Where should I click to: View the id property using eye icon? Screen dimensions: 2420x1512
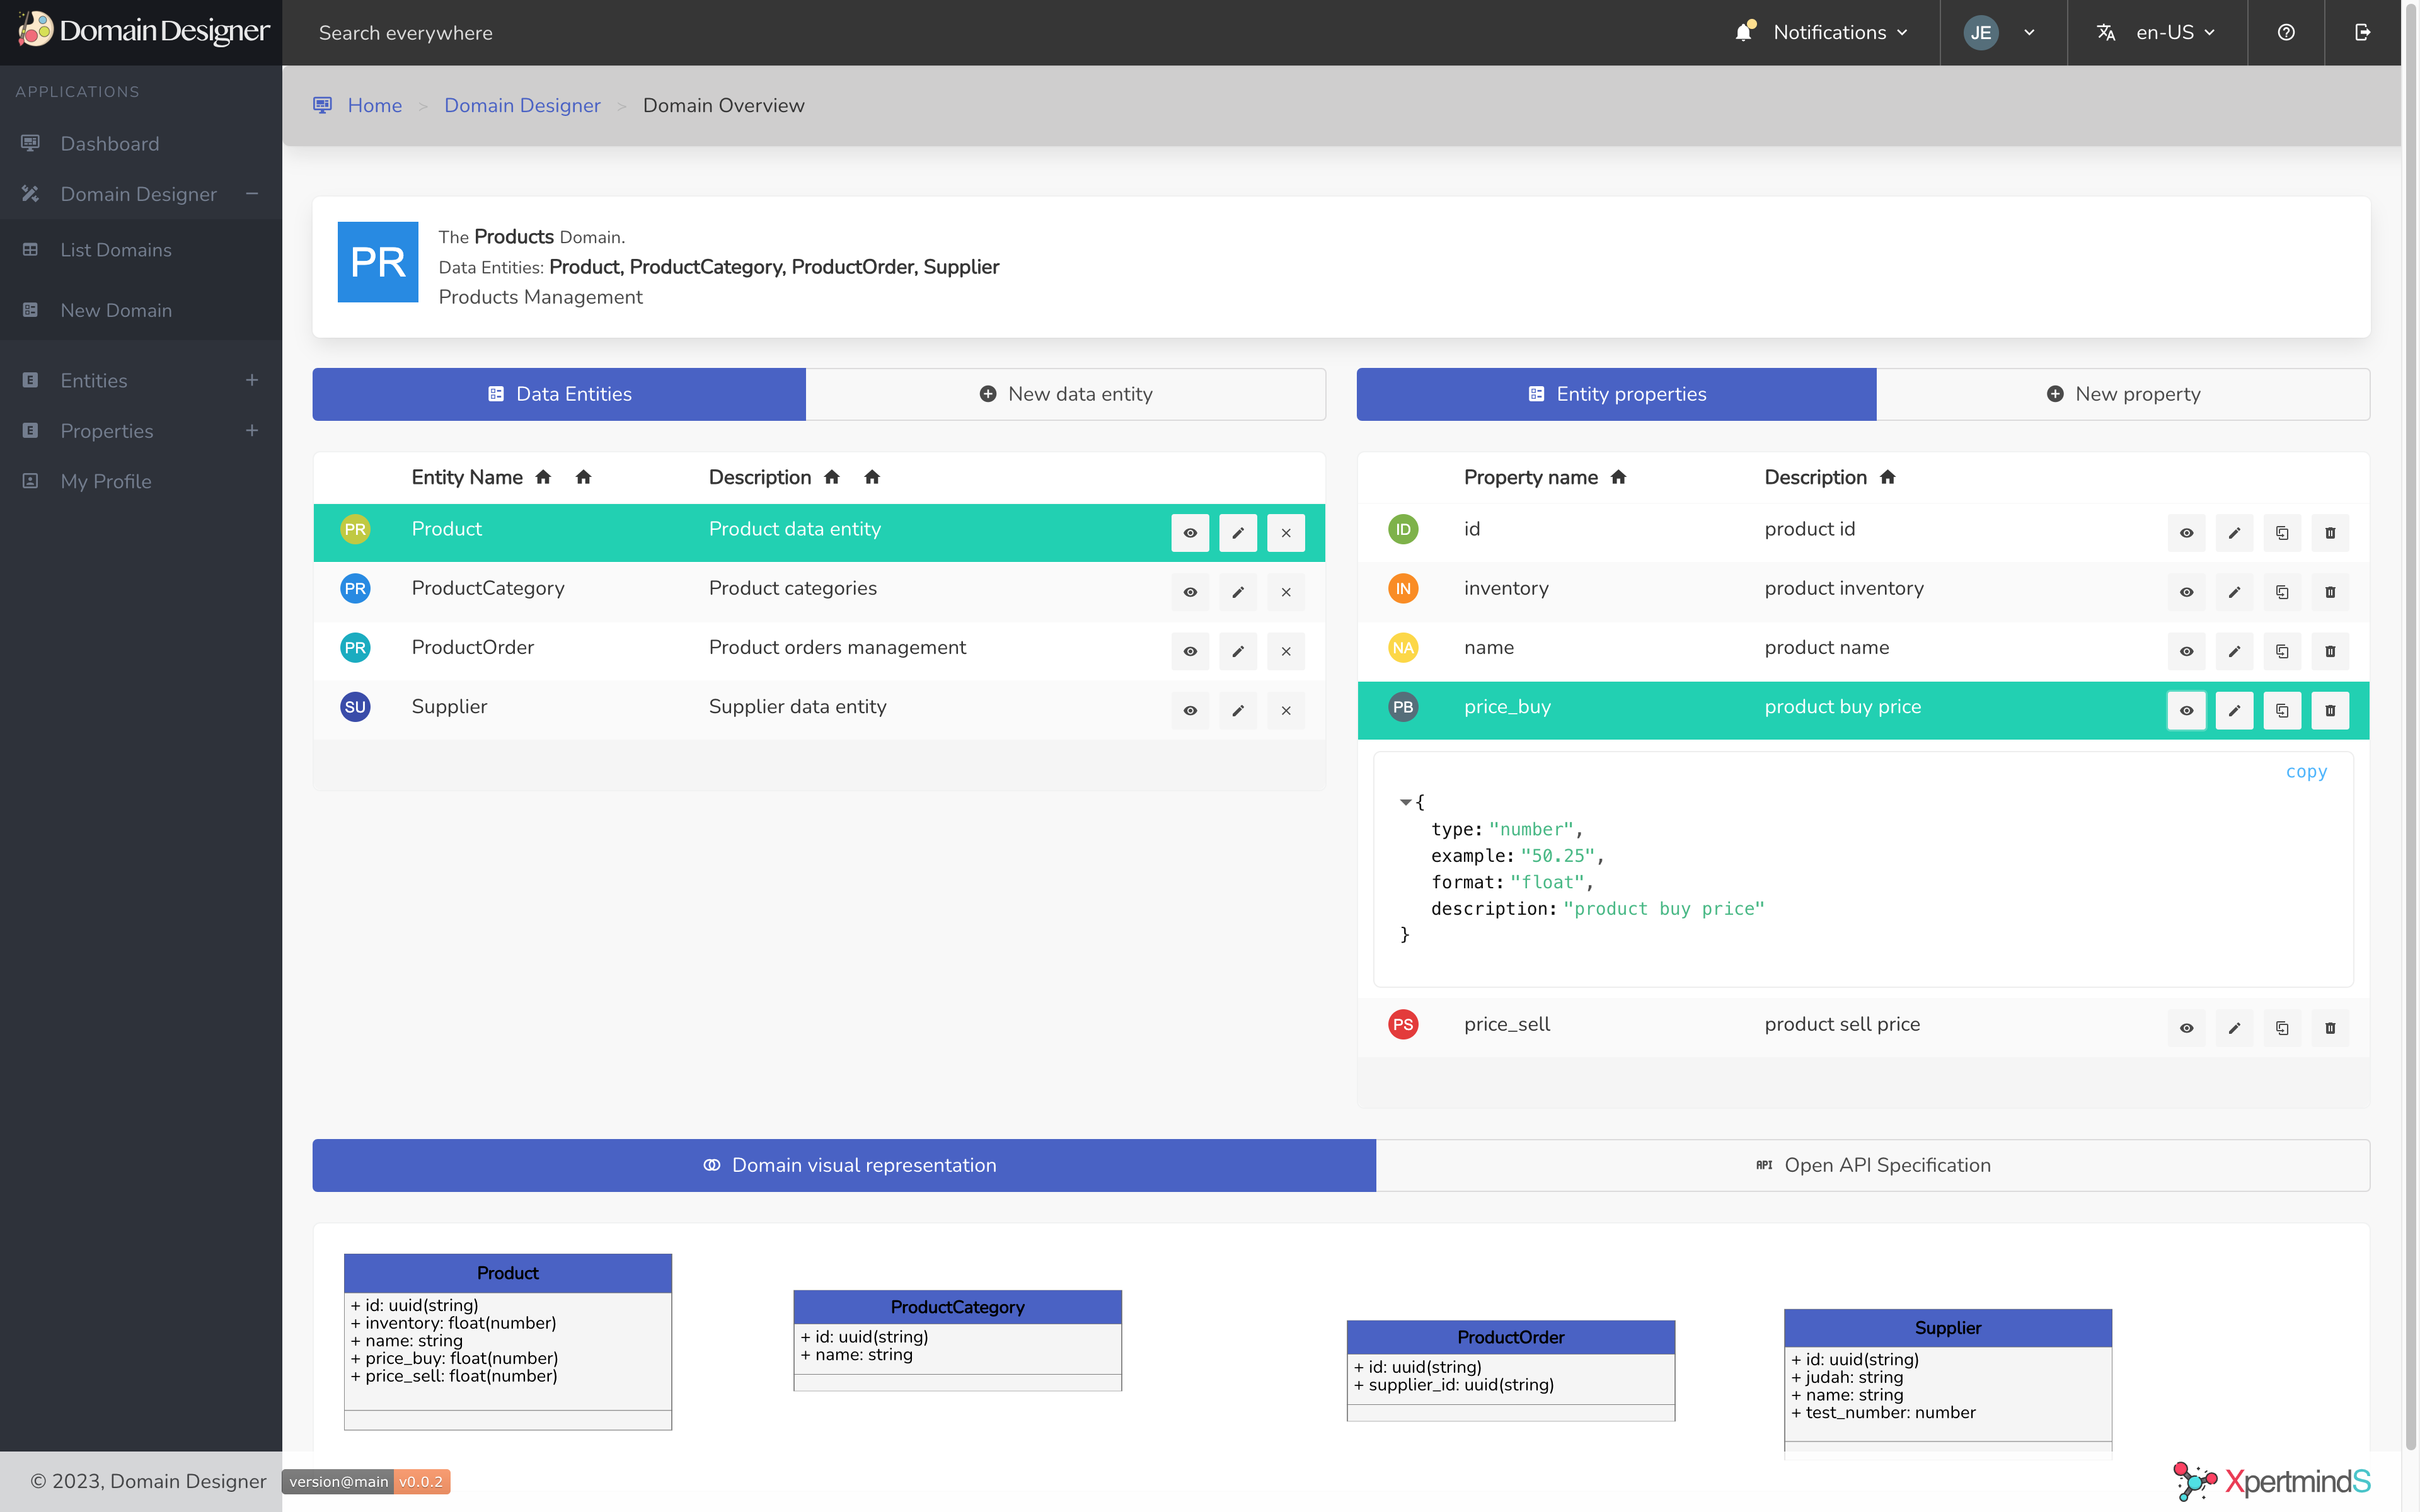click(2186, 533)
